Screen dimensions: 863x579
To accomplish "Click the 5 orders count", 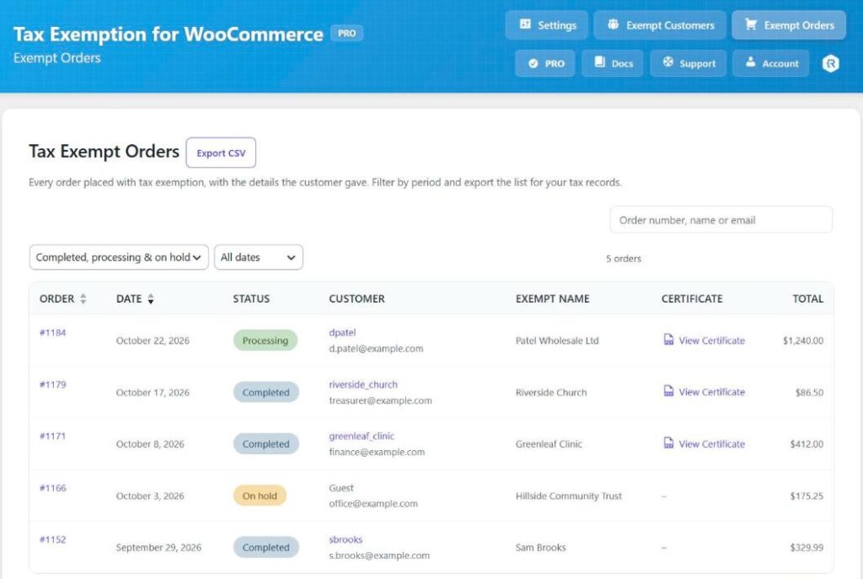I will pyautogui.click(x=624, y=259).
